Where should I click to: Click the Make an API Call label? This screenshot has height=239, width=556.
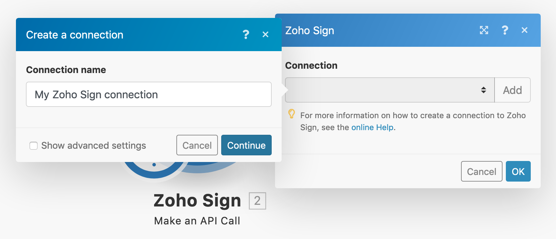pyautogui.click(x=197, y=221)
